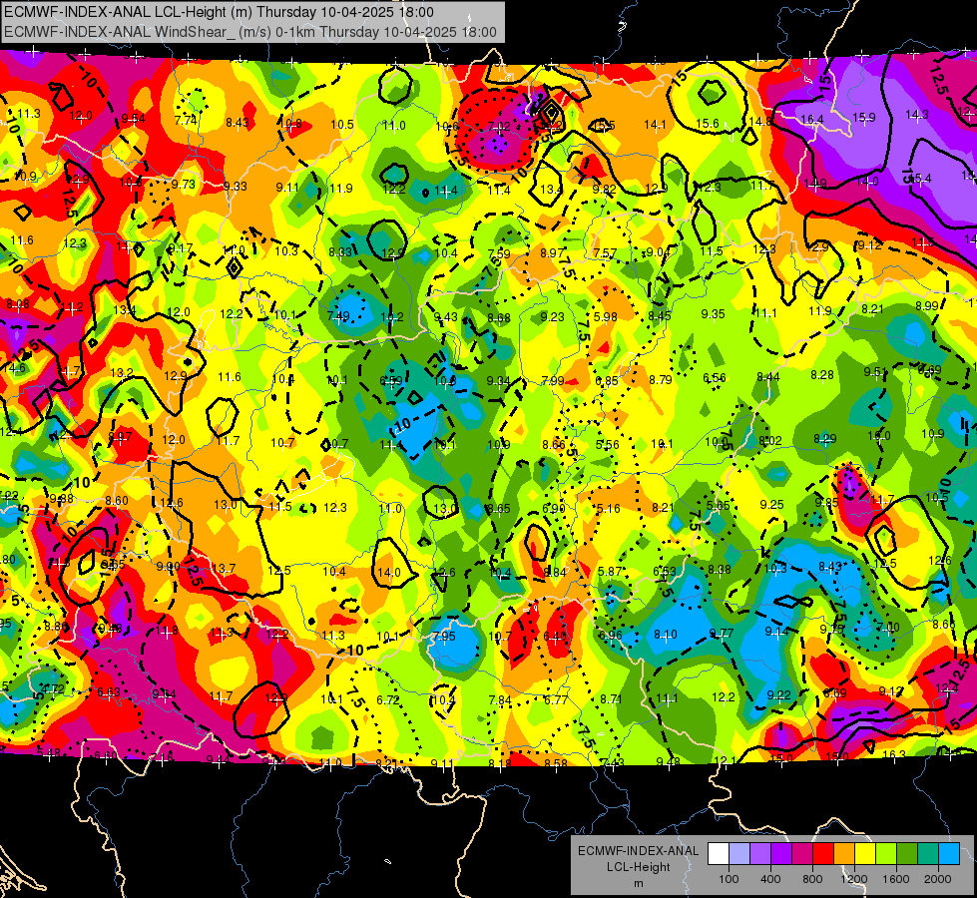This screenshot has height=898, width=977.
Task: Click the white swatch in the LCL-Height legend
Action: tap(719, 854)
